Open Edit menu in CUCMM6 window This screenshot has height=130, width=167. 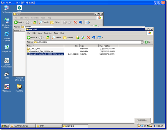point(34,33)
